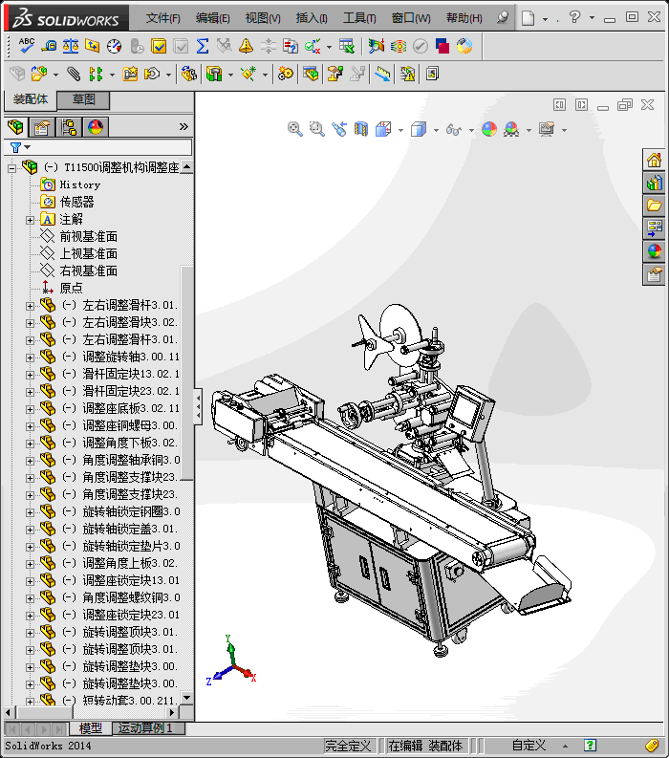Select 前视基准面 plane in tree
Image resolution: width=669 pixels, height=758 pixels.
tap(89, 236)
